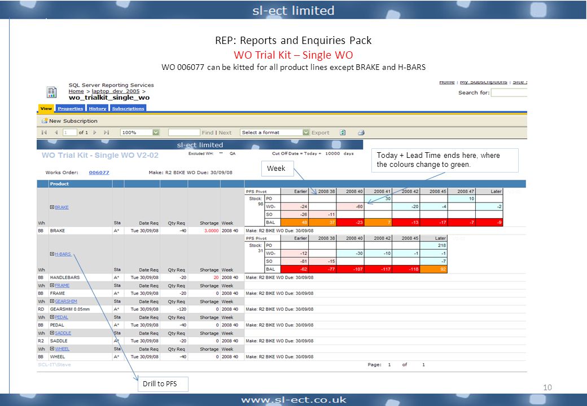Click the Home breadcrumb link
The width and height of the screenshot is (587, 406).
[x=76, y=91]
